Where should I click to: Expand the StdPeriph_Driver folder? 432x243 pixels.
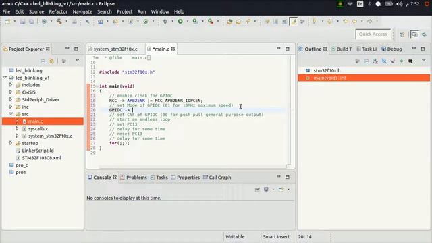coord(11,99)
